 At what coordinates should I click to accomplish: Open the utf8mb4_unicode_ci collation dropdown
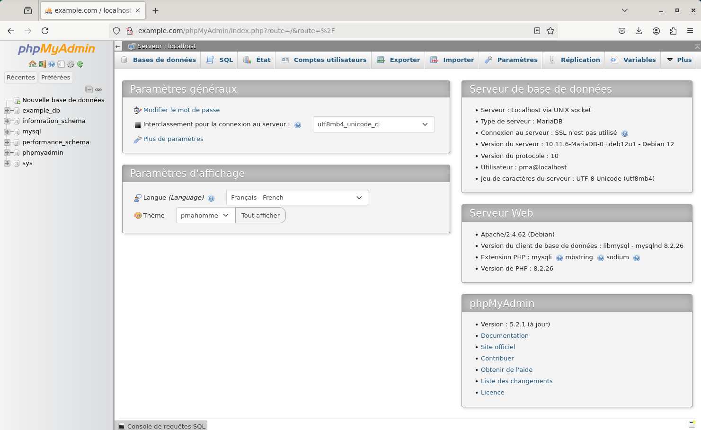pos(373,124)
